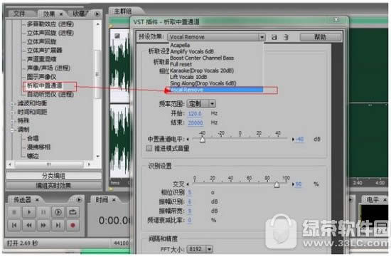The height and width of the screenshot is (257, 391).
Task: Open the 频率范围 frequency range dropdown
Action: point(213,103)
